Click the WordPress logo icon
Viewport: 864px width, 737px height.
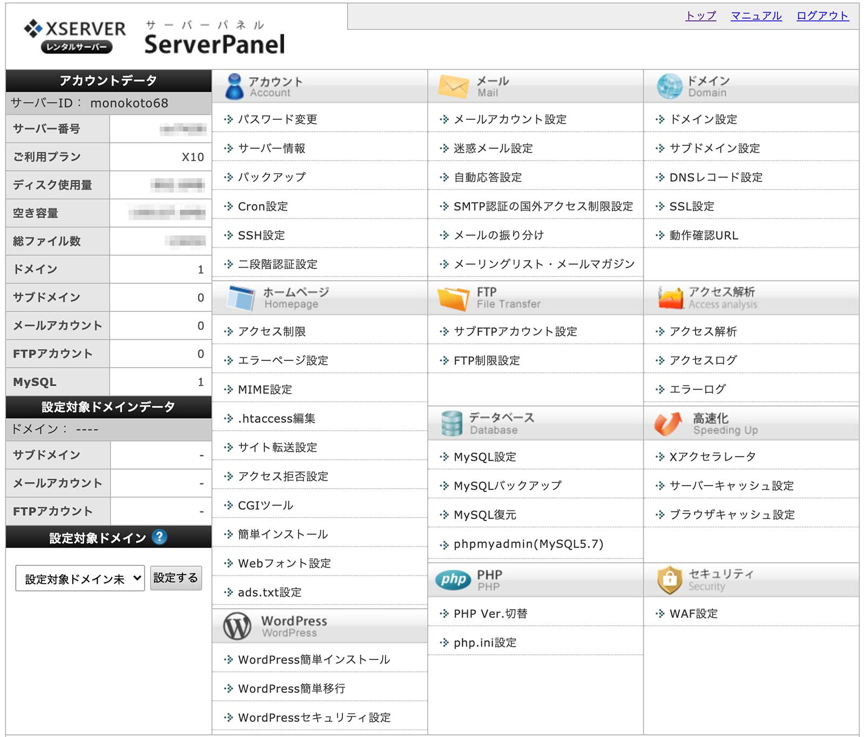pos(237,626)
